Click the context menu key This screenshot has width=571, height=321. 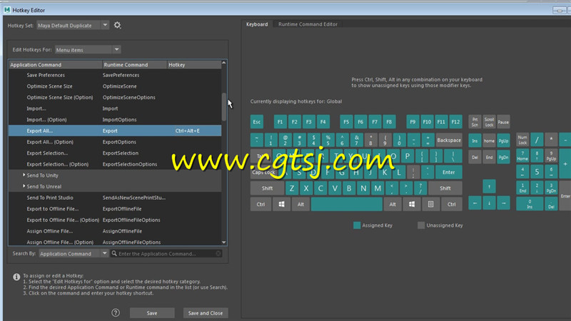click(x=430, y=204)
